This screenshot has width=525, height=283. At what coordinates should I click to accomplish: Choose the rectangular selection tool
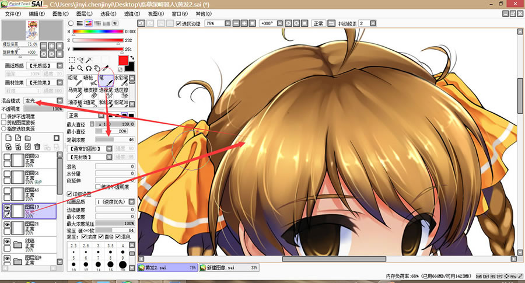click(x=72, y=60)
